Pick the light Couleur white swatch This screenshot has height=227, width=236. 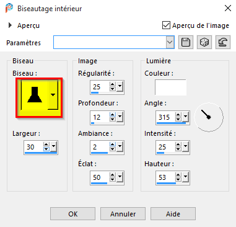[170, 87]
